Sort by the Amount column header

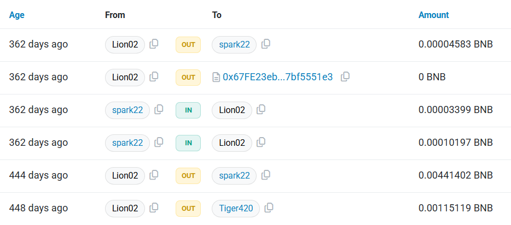433,15
